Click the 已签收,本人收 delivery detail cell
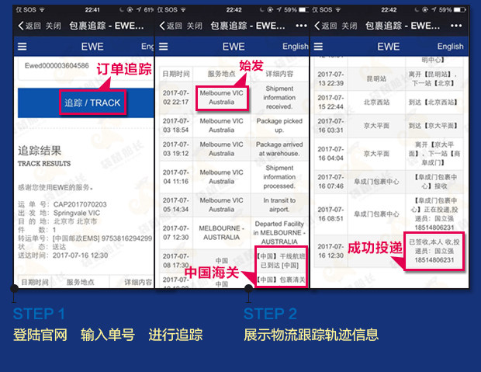 click(434, 251)
